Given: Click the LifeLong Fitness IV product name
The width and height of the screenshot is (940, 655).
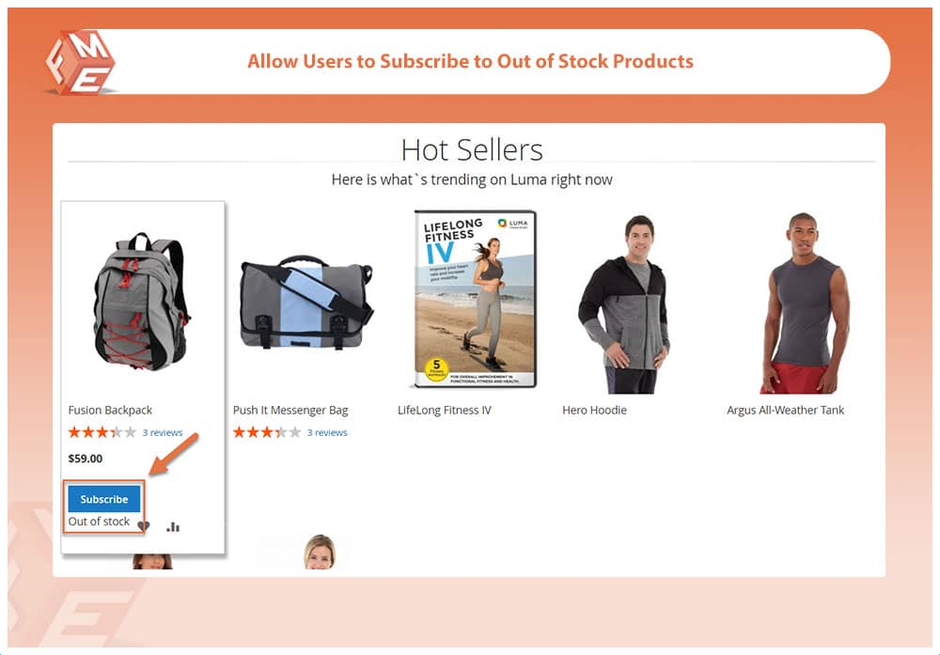Looking at the screenshot, I should click(445, 410).
